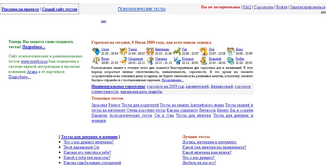Click Войти to log in
326x166 pixels.
click(x=282, y=7)
